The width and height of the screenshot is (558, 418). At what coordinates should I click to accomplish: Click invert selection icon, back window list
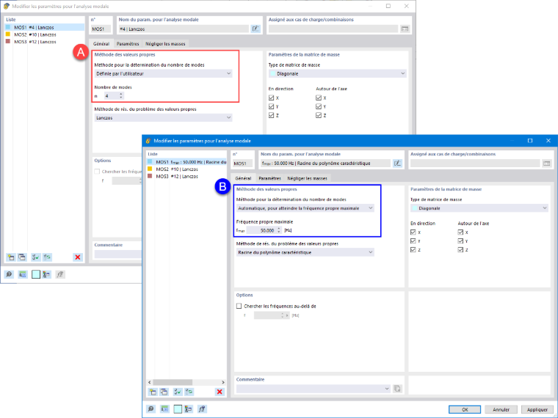(47, 257)
